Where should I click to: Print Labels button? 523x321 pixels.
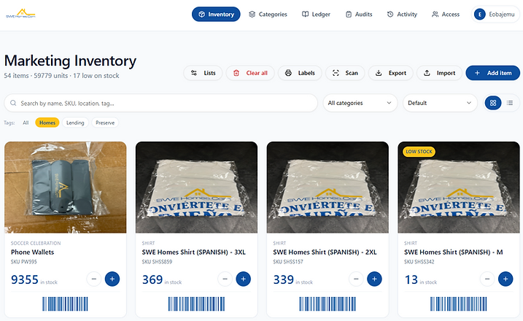(x=300, y=73)
